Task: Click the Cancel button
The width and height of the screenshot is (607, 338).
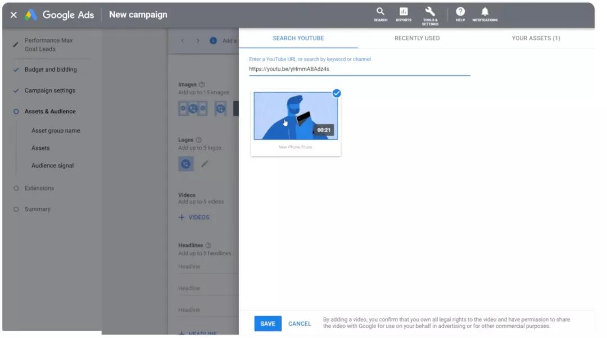Action: click(299, 324)
